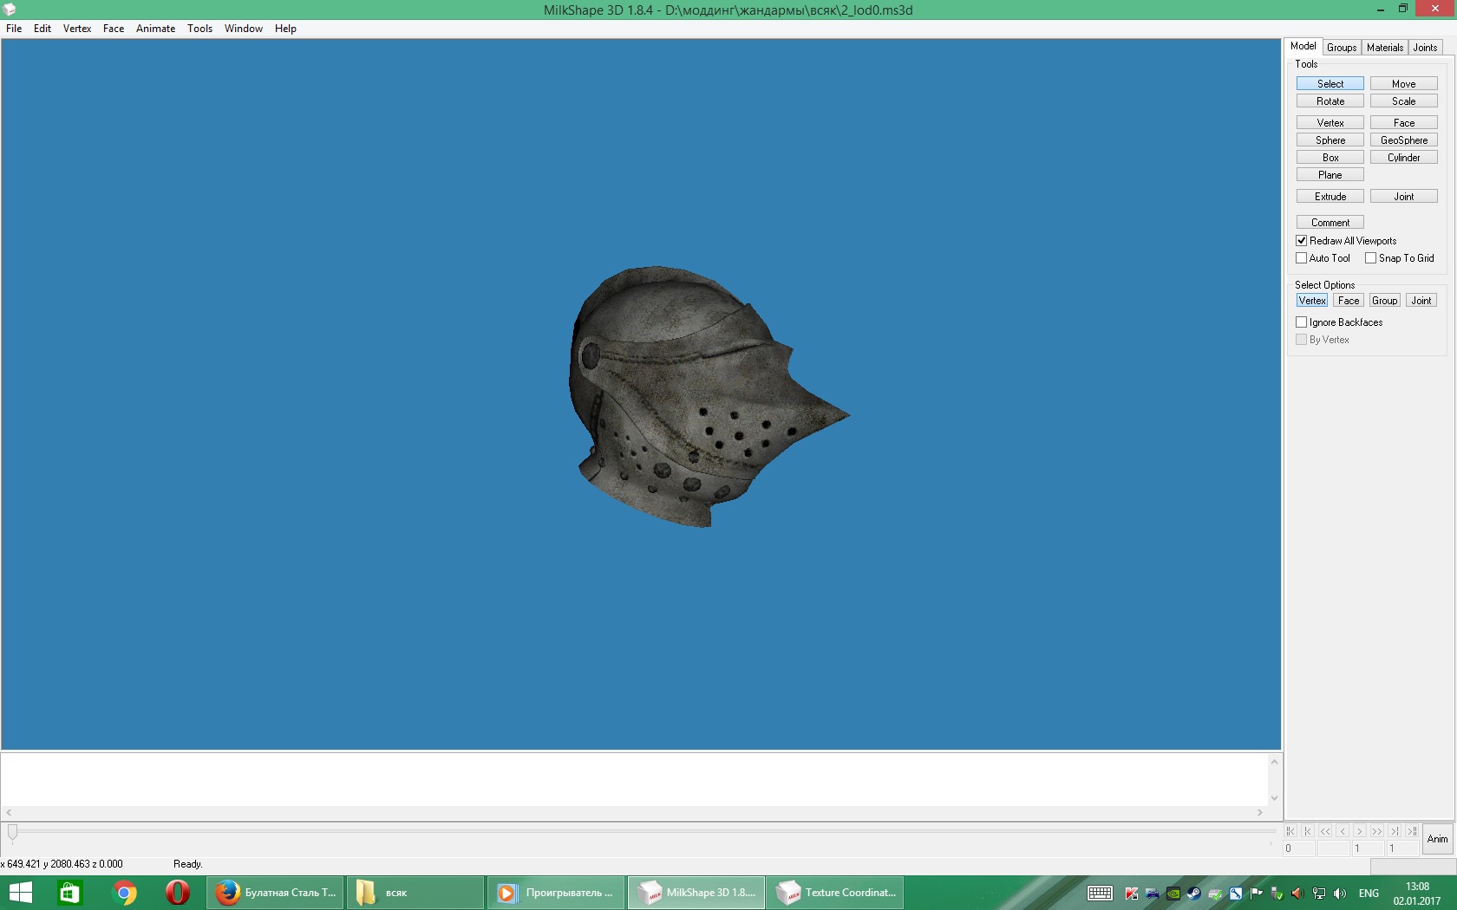
Task: Switch to the Groups tab
Action: click(1342, 48)
